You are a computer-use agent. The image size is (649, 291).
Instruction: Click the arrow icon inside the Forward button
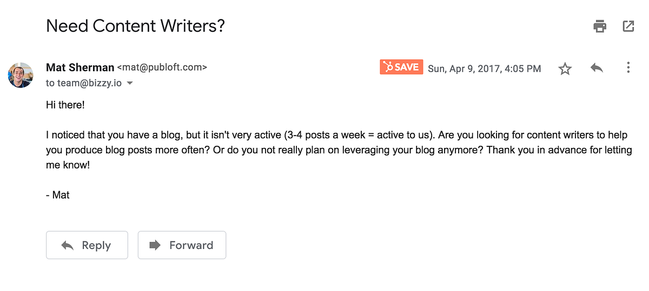(x=155, y=245)
